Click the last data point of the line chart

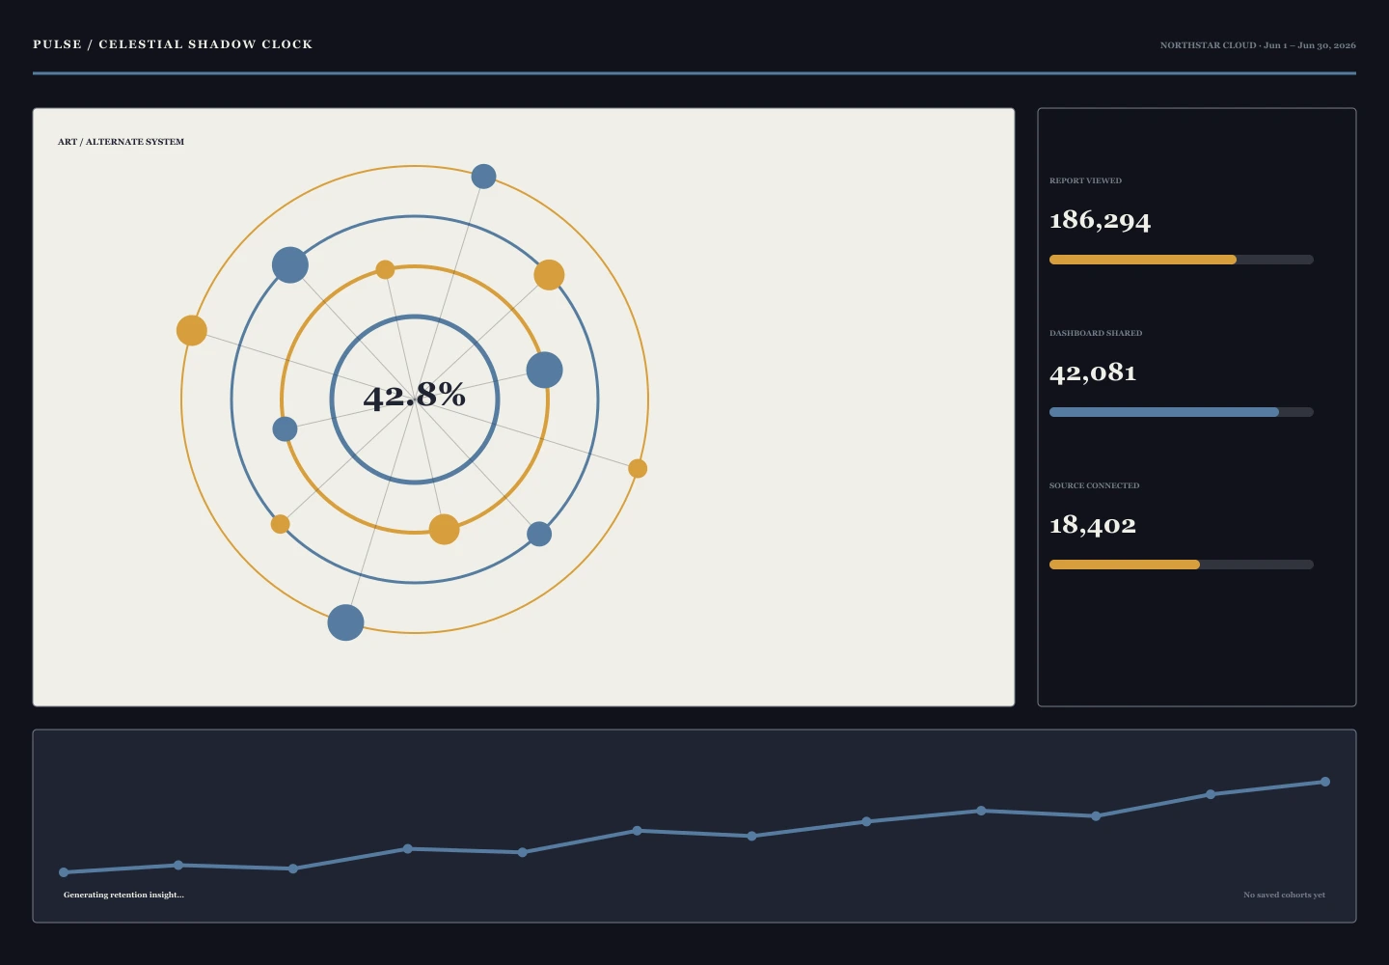[x=1325, y=782]
